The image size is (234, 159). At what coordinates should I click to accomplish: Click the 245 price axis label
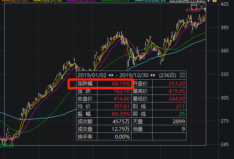pos(224,144)
